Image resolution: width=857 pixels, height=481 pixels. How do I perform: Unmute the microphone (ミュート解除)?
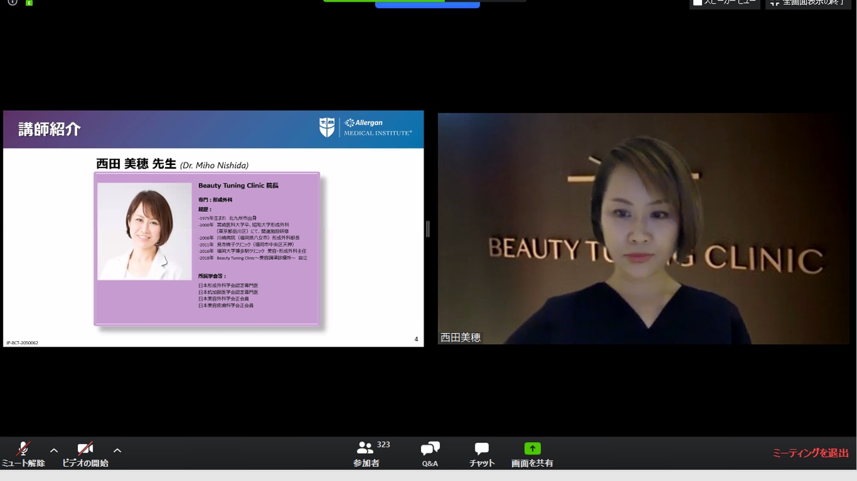23,450
